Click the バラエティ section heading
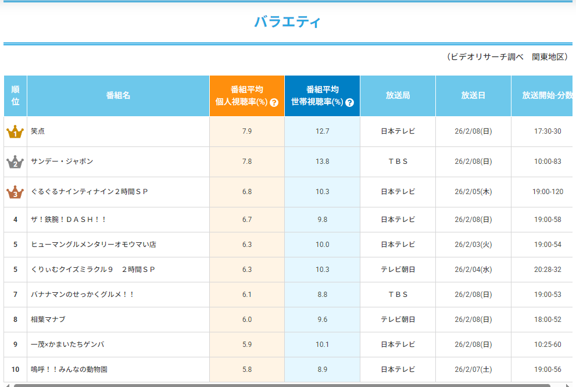 [x=288, y=22]
